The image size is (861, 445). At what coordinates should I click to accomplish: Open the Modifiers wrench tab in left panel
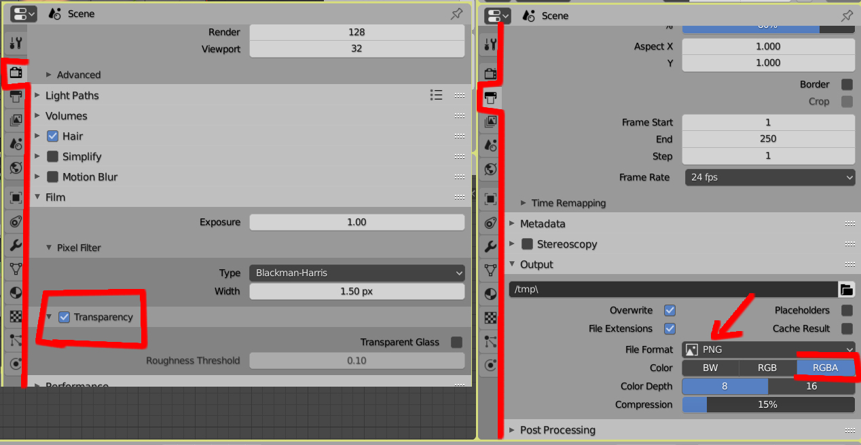point(16,245)
